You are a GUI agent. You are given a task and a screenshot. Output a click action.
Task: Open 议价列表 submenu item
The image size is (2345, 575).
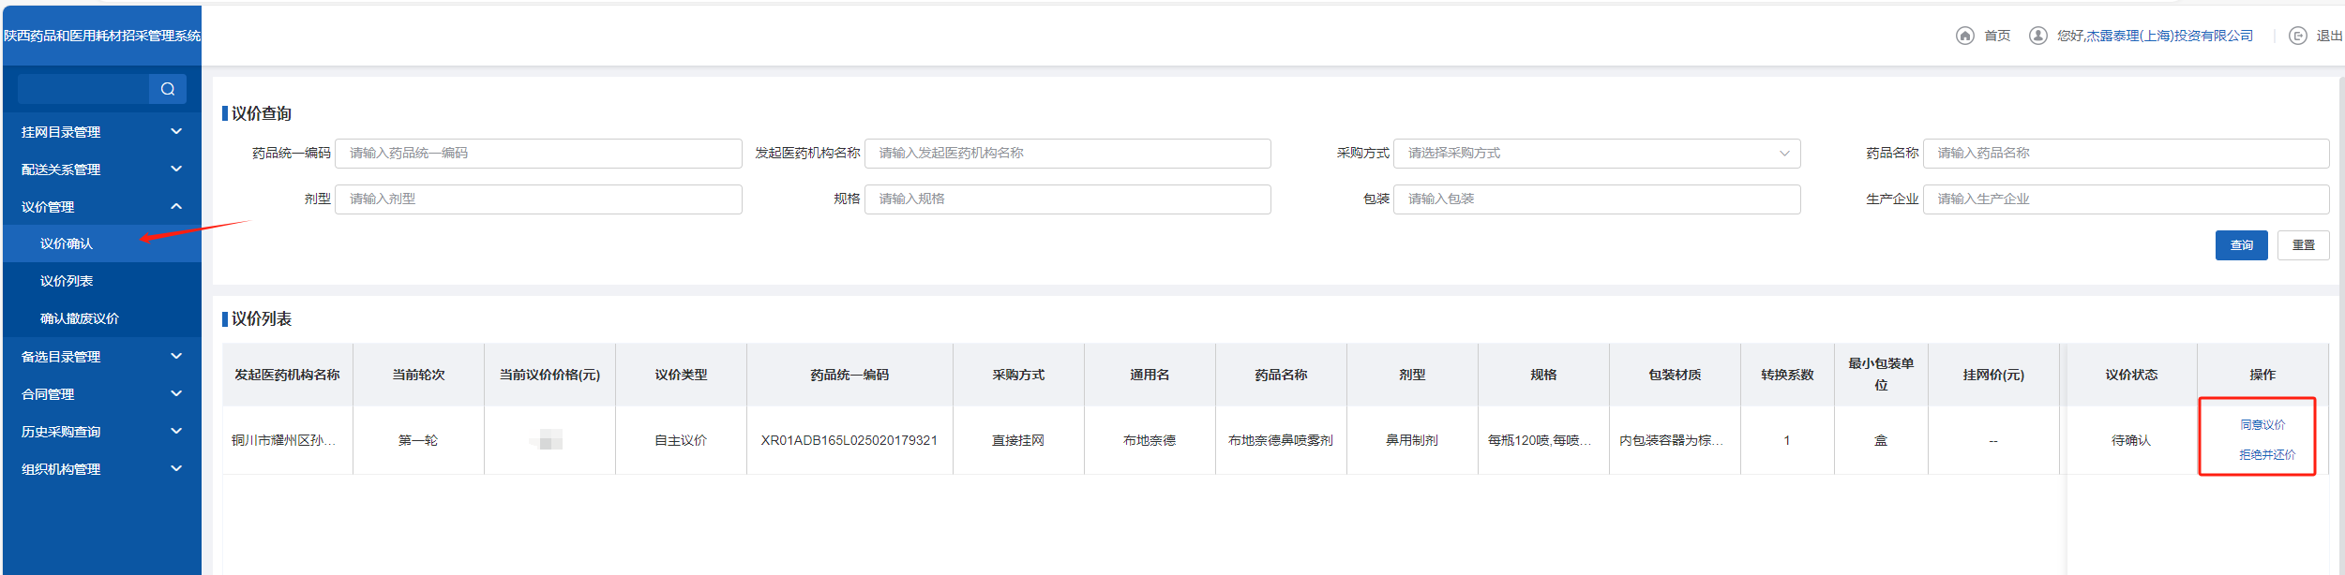click(67, 281)
